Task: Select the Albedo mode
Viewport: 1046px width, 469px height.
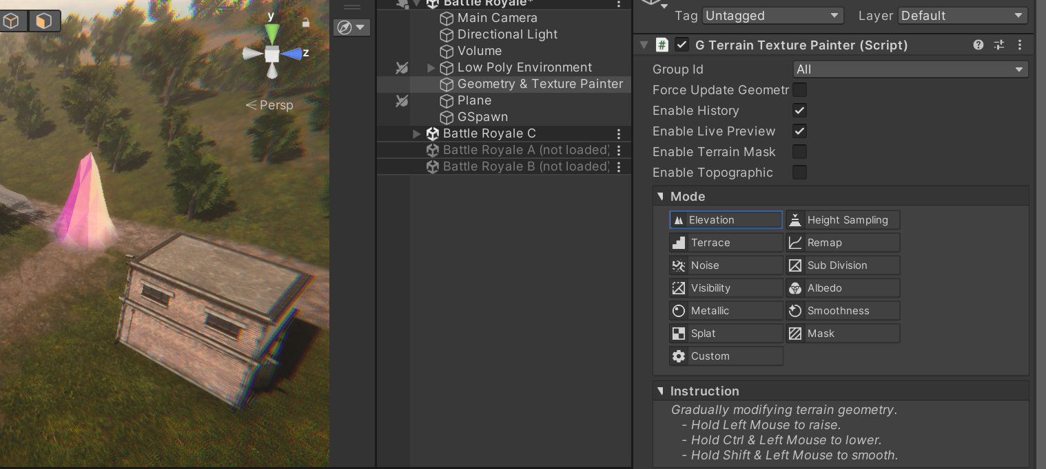Action: (x=843, y=288)
